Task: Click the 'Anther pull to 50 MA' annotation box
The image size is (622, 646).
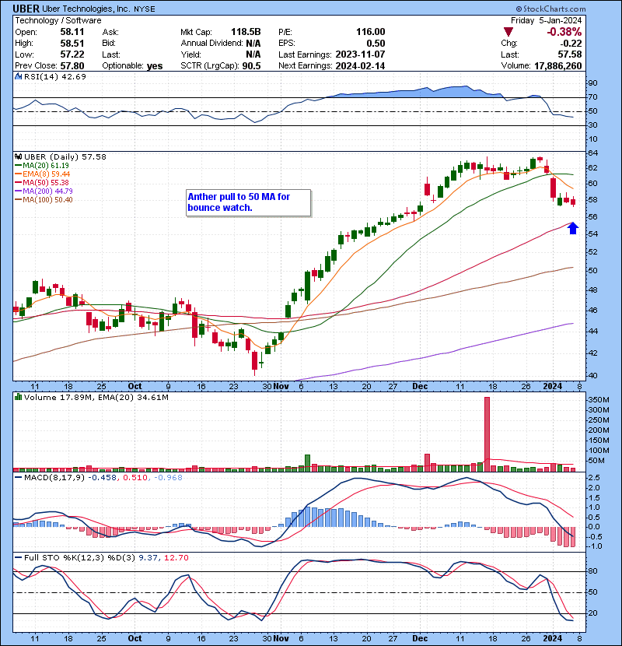Action: click(248, 202)
